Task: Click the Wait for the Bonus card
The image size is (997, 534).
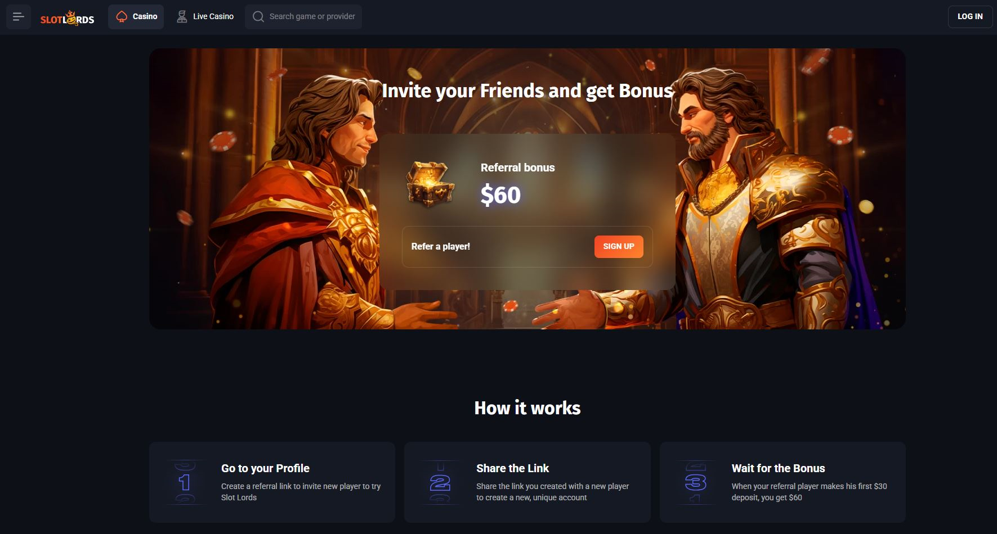Action: 783,482
